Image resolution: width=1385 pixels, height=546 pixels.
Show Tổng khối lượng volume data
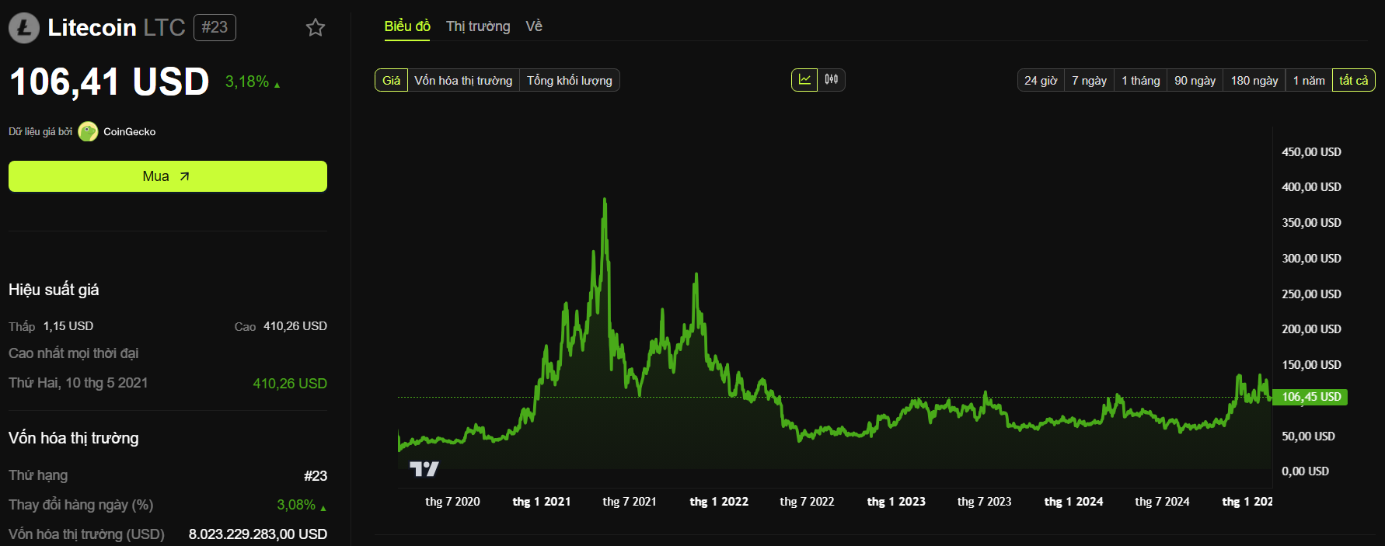click(570, 80)
